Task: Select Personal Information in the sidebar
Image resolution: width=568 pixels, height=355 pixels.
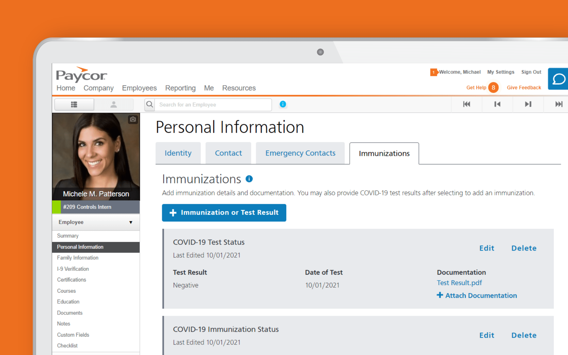Action: point(96,247)
